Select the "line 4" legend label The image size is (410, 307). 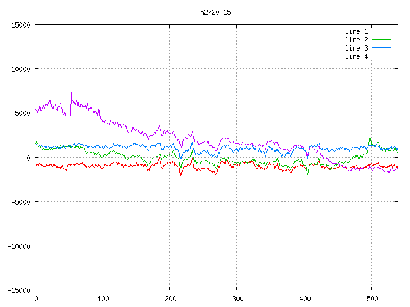(356, 56)
